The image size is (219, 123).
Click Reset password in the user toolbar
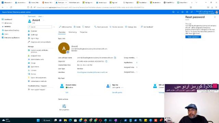[101, 27]
